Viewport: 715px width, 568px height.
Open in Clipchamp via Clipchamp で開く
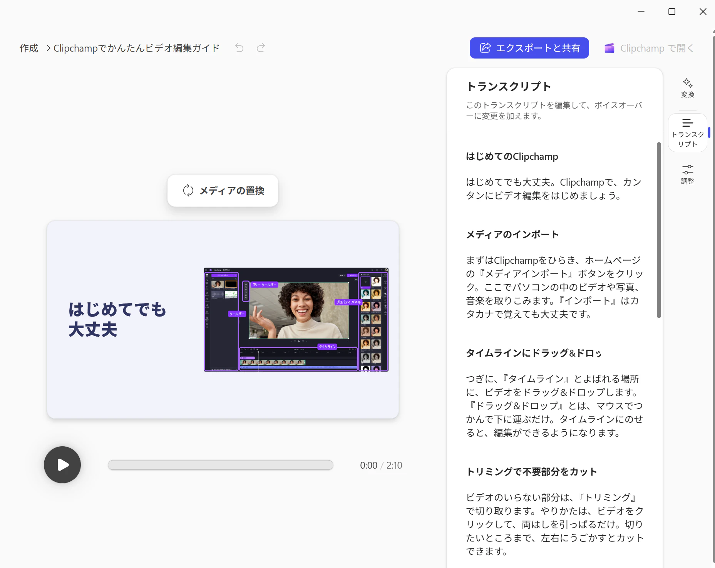point(649,48)
